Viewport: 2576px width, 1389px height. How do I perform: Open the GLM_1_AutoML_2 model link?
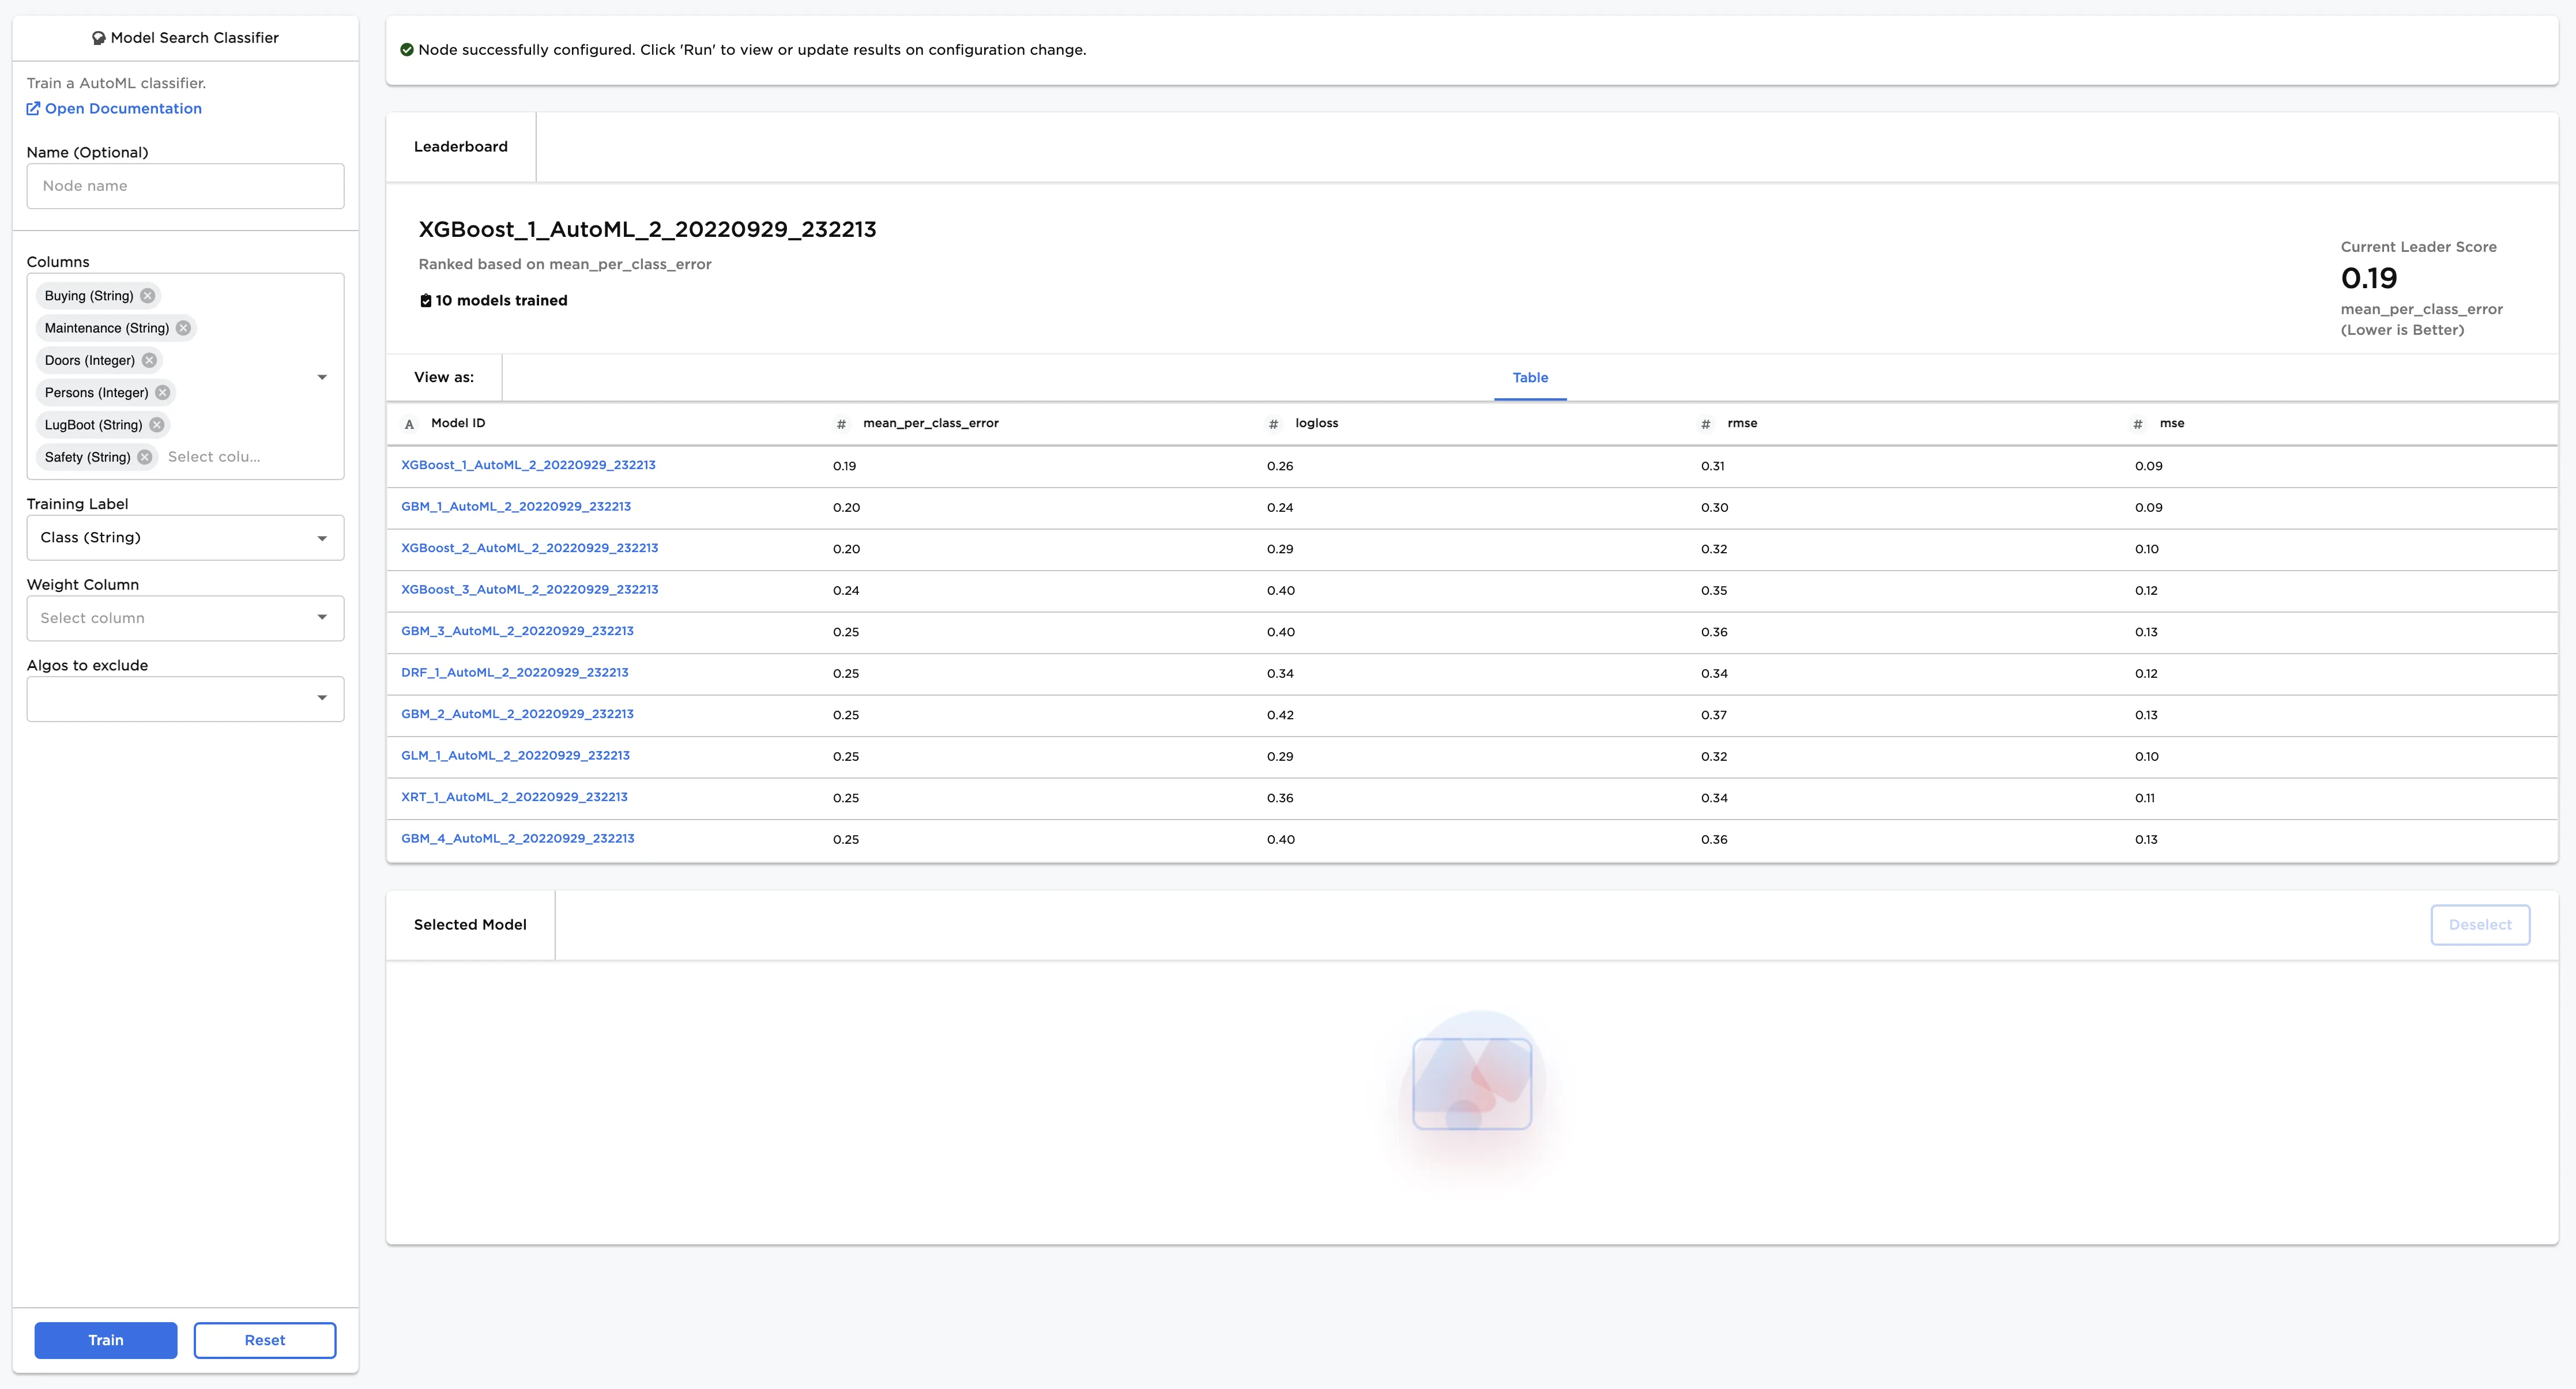pyautogui.click(x=515, y=756)
